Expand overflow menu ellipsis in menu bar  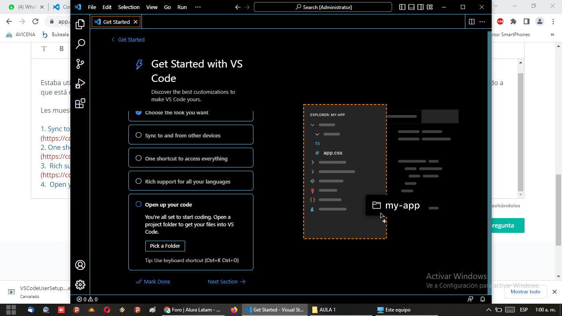(x=198, y=7)
